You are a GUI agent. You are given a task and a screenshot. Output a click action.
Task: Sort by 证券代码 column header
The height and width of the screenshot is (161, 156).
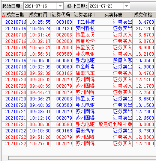(61, 15)
